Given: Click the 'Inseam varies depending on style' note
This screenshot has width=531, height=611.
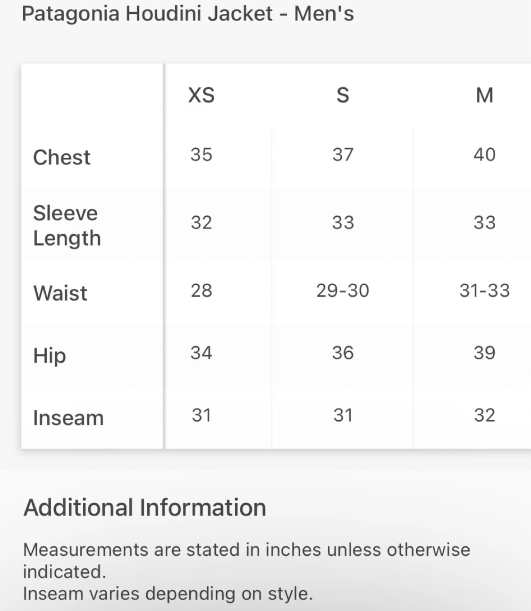Looking at the screenshot, I should [x=168, y=594].
